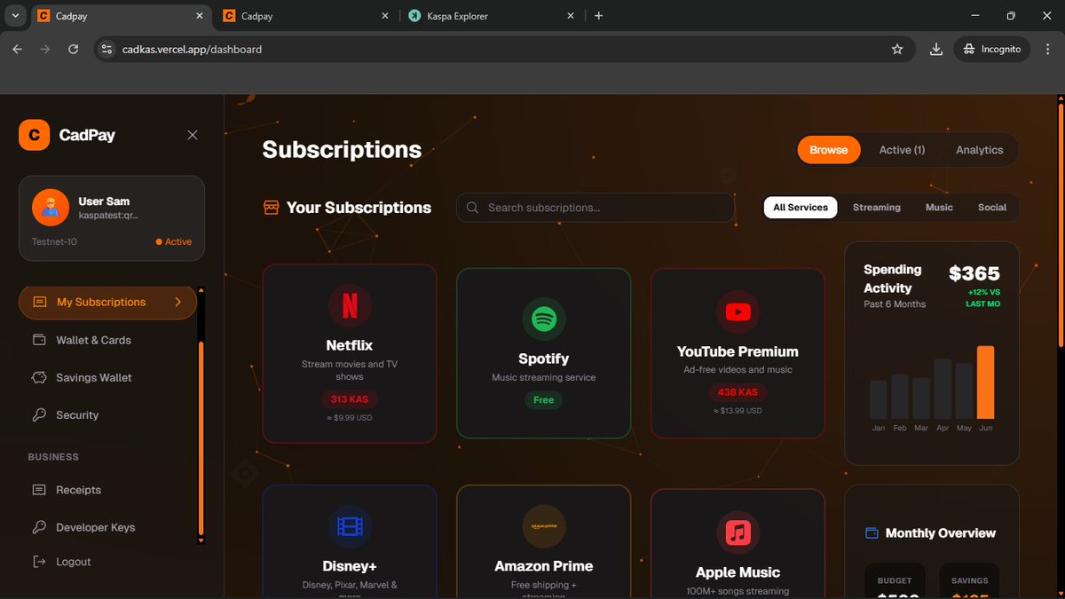Image resolution: width=1065 pixels, height=599 pixels.
Task: Click the 313 KAS price badge
Action: [x=350, y=399]
